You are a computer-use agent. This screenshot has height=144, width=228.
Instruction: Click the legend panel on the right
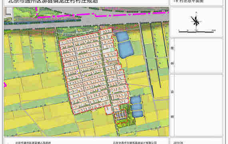pos(196,56)
